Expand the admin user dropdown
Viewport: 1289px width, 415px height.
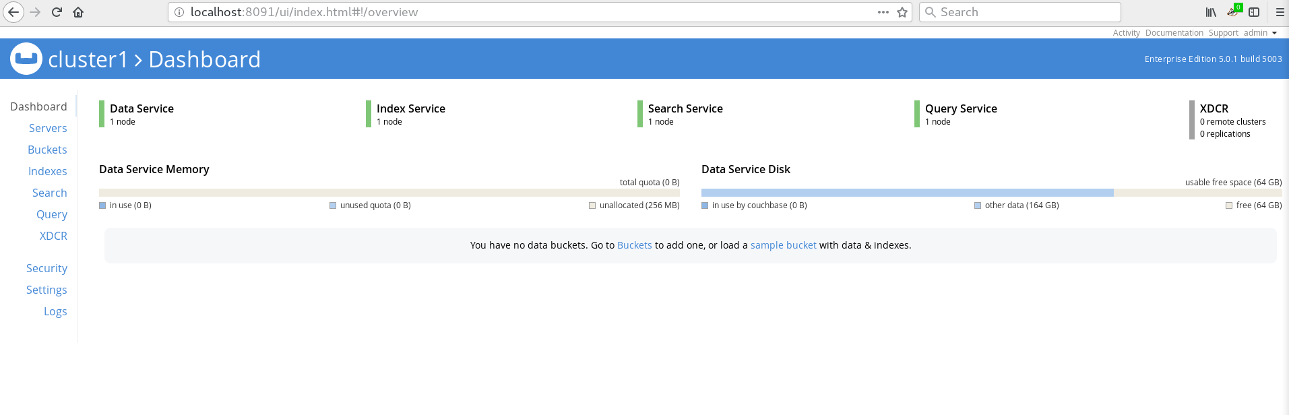coord(1260,33)
